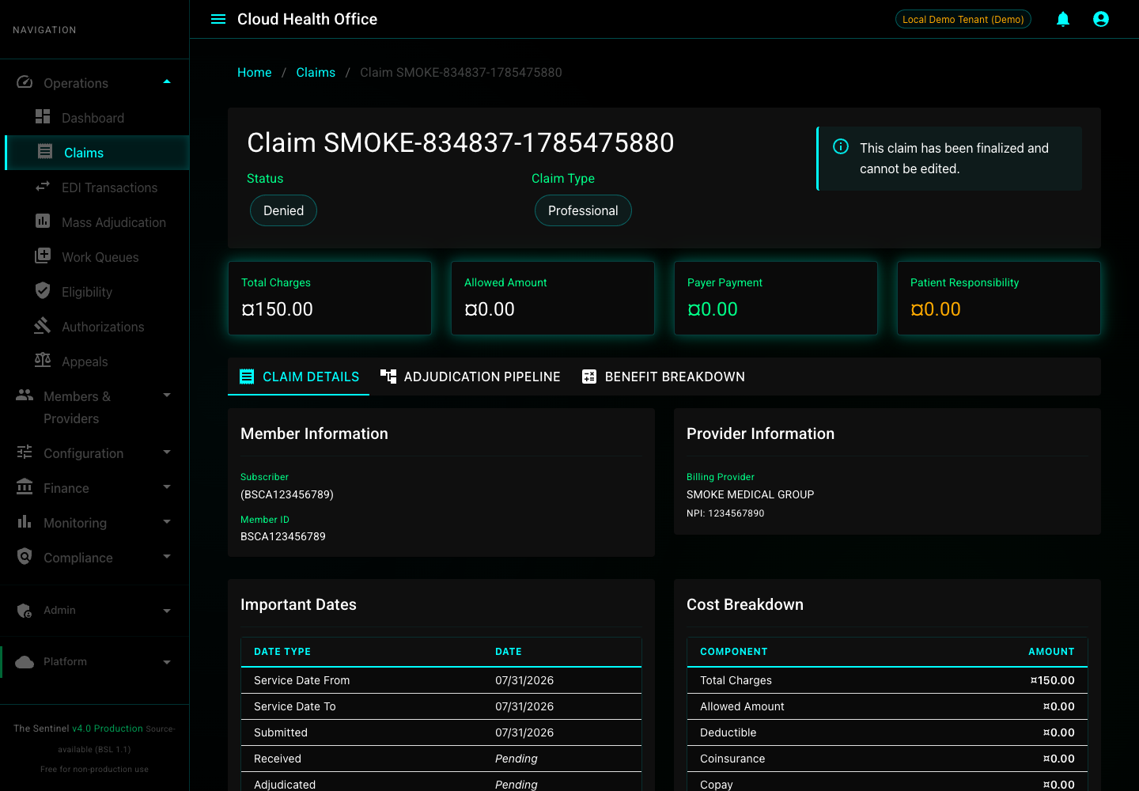Click the Submitted date row
Screen dimensions: 1139x791
pyautogui.click(x=441, y=732)
